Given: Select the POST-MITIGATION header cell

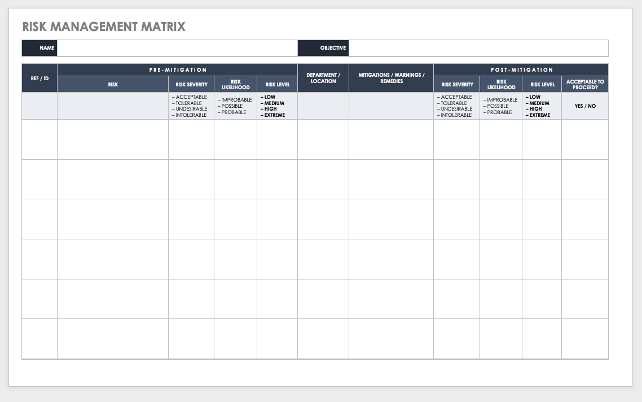Looking at the screenshot, I should 521,70.
